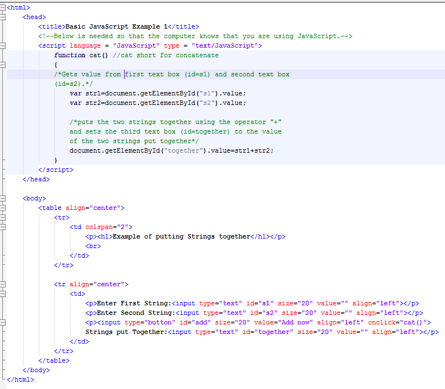Click the "var str2=document.getElementById" line
The width and height of the screenshot is (445, 389).
click(x=158, y=103)
